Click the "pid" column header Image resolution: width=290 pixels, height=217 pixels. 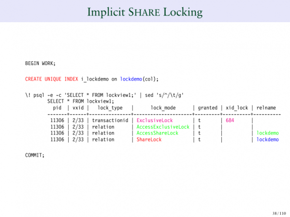click(x=57, y=108)
